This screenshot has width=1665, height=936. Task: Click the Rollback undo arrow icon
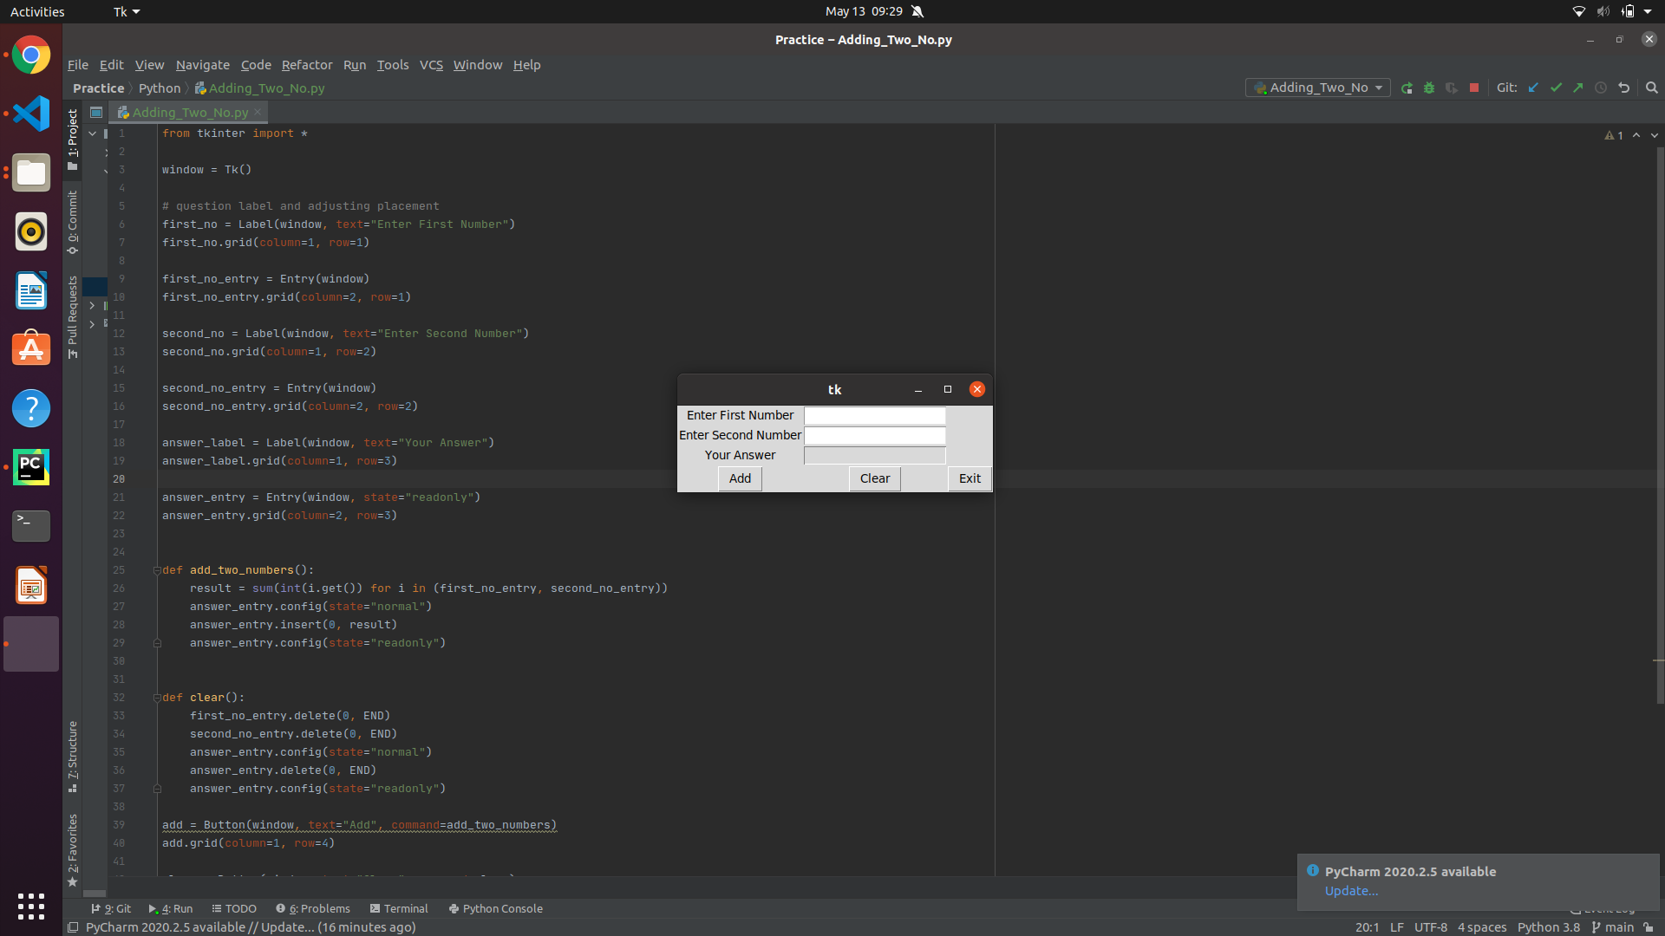(x=1624, y=88)
